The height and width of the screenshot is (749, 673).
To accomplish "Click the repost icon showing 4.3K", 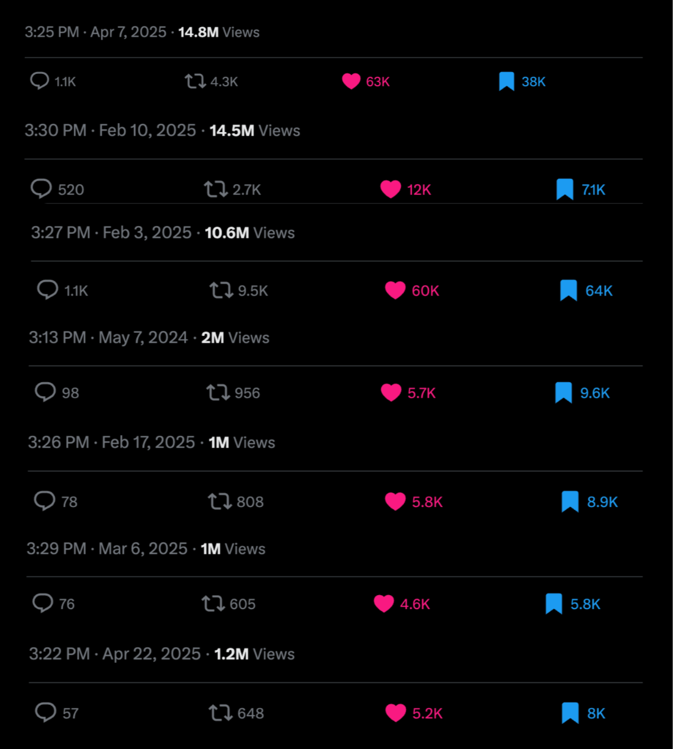I will [195, 81].
